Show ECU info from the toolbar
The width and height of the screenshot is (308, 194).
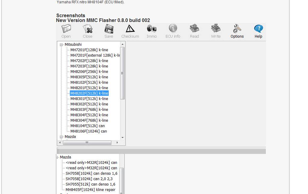173,31
